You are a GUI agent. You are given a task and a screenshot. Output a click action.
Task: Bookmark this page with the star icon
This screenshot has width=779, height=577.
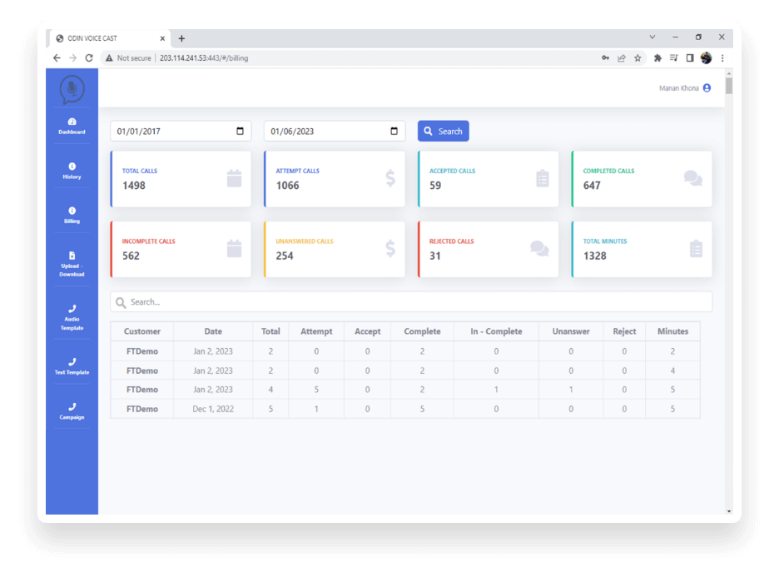pos(638,58)
